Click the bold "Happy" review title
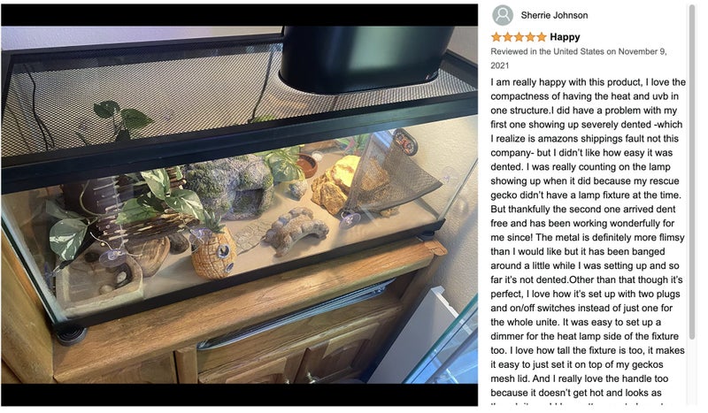This screenshot has height=413, width=708. click(565, 37)
